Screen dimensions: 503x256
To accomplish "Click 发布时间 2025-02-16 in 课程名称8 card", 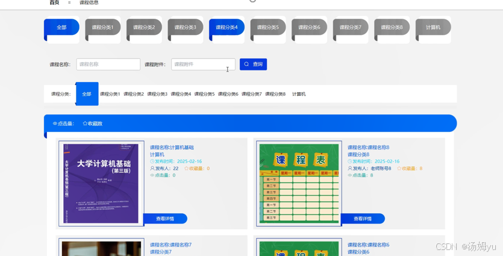I will tap(373, 161).
